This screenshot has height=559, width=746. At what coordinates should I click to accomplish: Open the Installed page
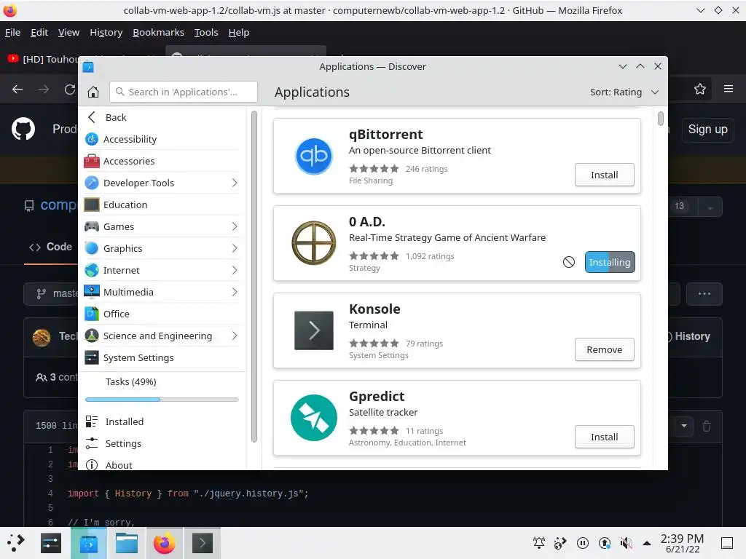pos(162,421)
